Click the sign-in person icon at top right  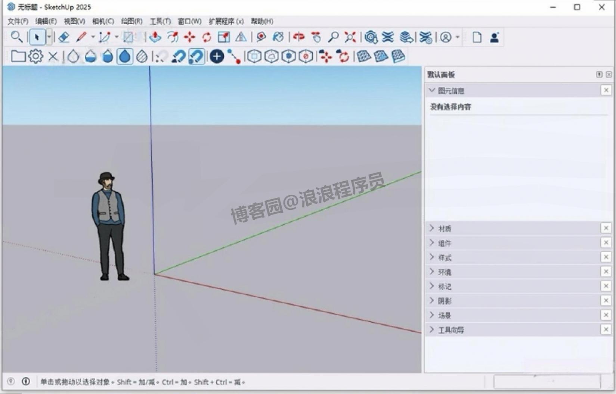click(494, 37)
